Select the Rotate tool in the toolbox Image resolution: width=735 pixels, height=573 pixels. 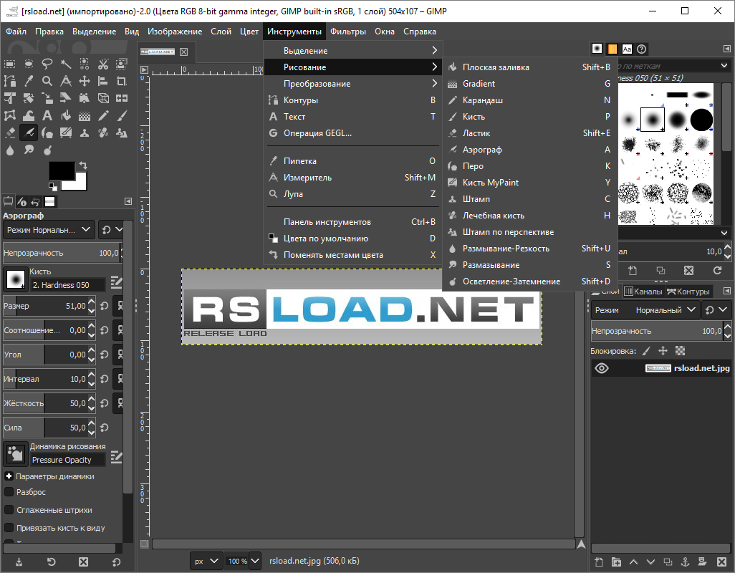(28, 98)
